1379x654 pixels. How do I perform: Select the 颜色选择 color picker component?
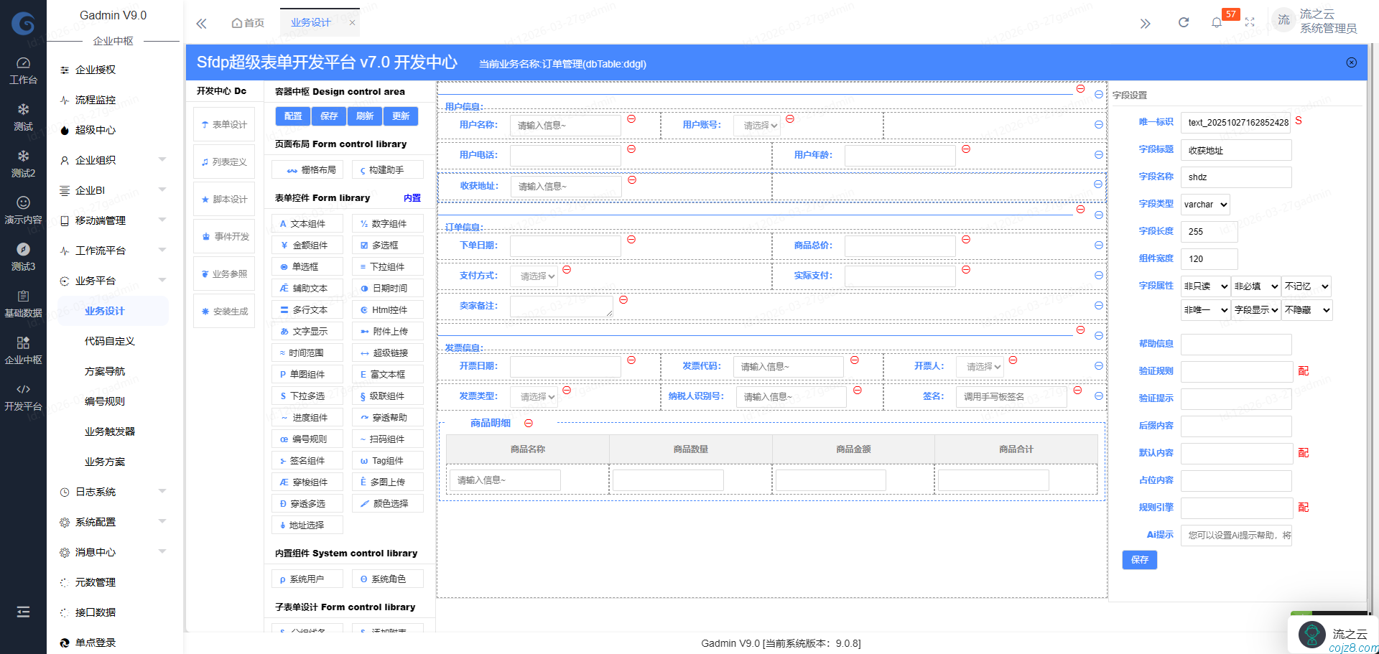click(387, 503)
